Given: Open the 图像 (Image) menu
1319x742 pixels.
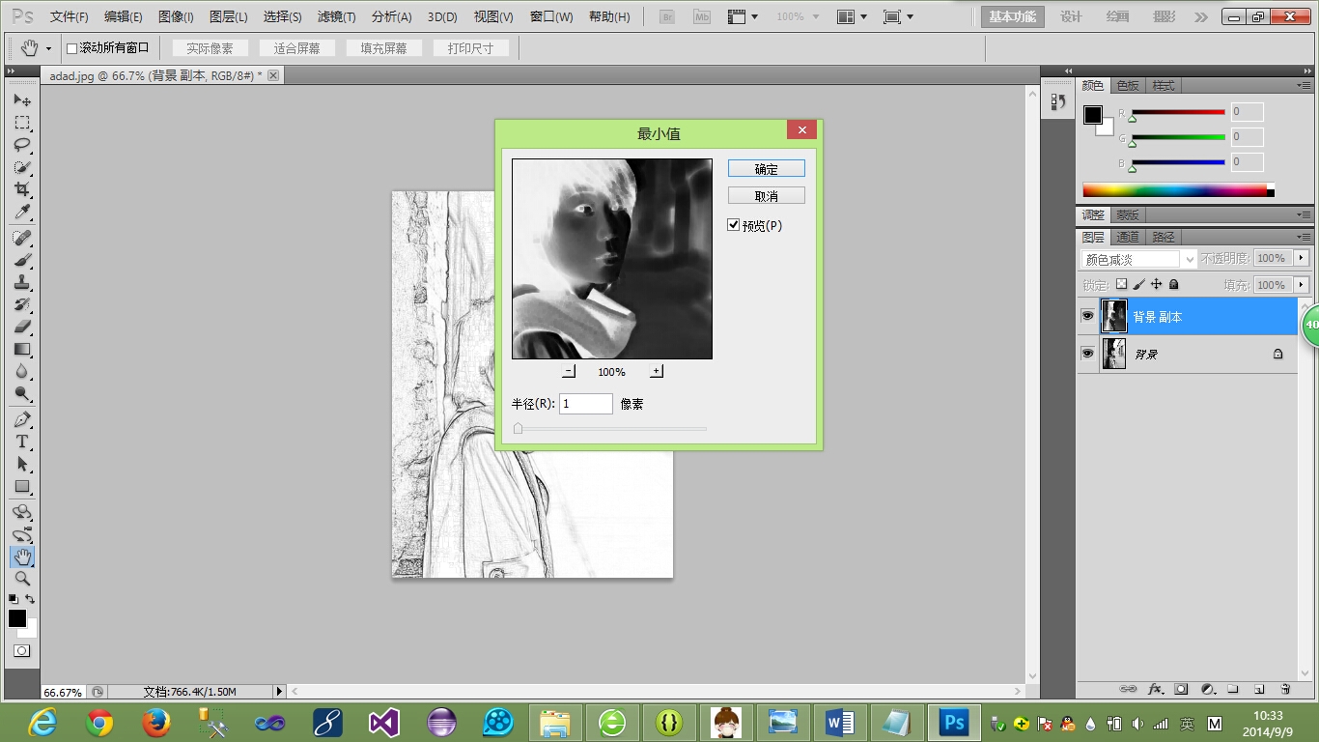Looking at the screenshot, I should coord(176,17).
